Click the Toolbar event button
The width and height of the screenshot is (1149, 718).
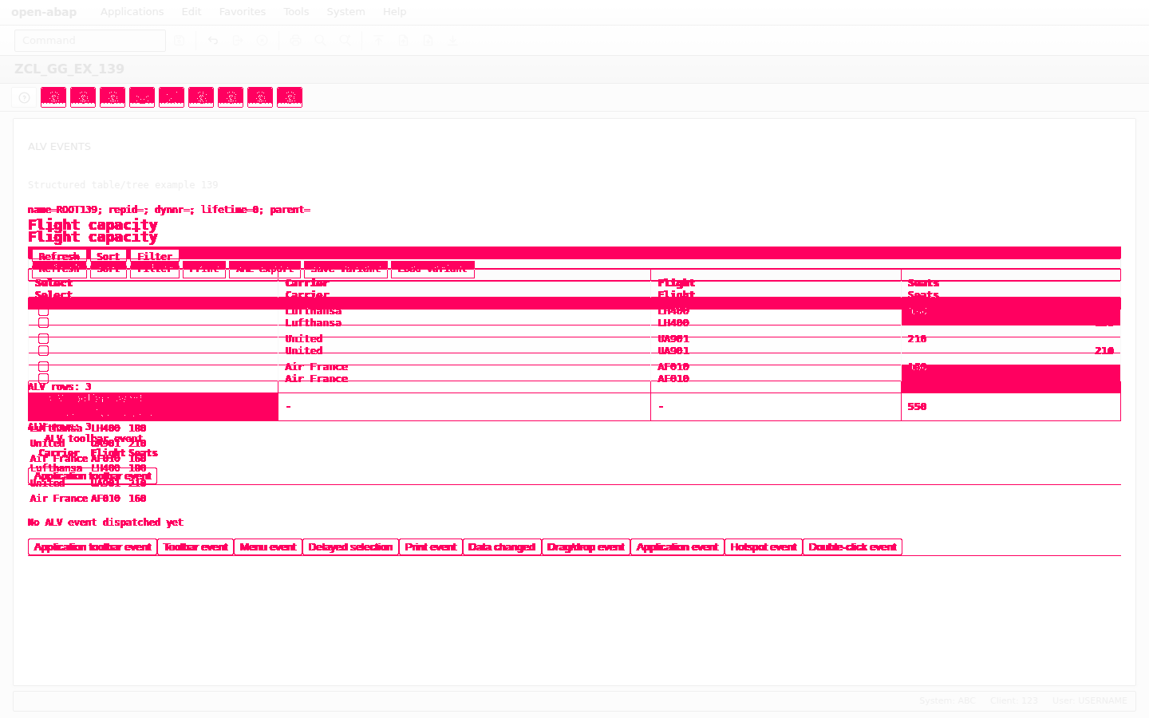[195, 547]
